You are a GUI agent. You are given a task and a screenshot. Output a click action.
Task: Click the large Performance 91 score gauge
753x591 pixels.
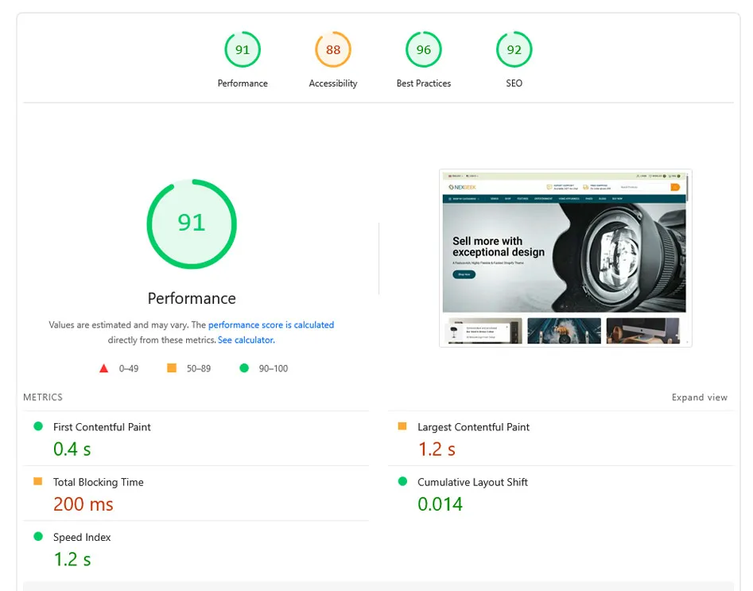click(192, 223)
